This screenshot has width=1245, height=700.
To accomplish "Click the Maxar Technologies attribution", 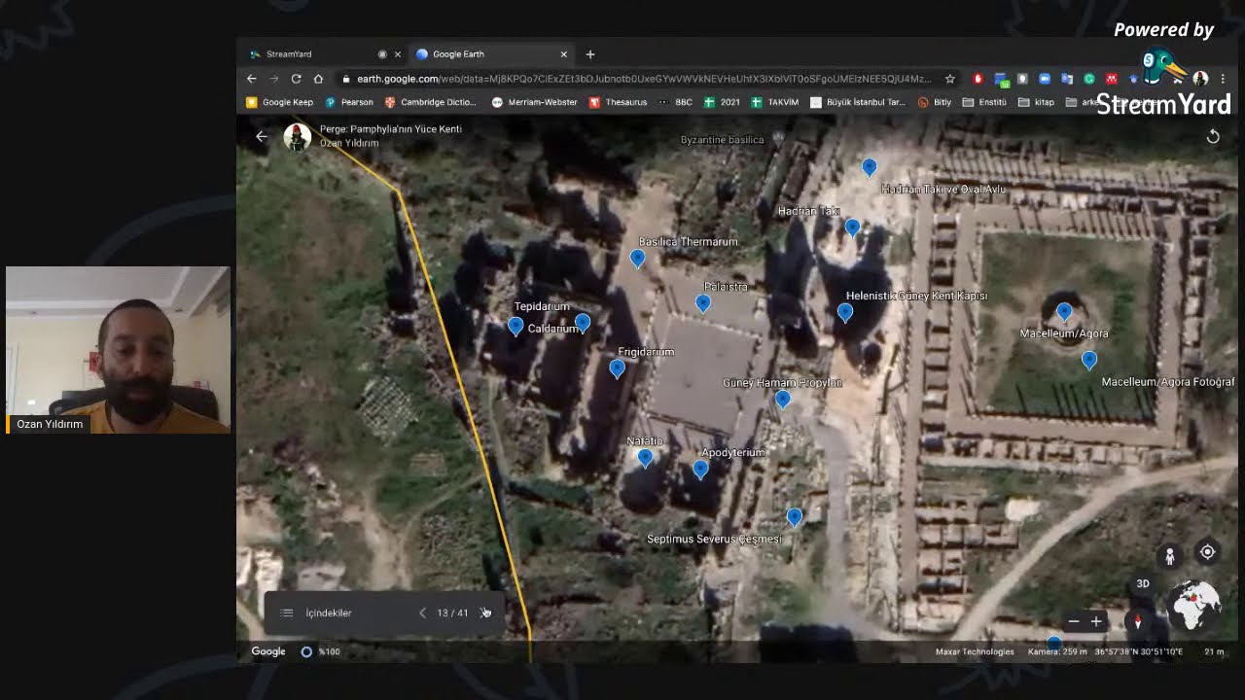I will coord(975,651).
